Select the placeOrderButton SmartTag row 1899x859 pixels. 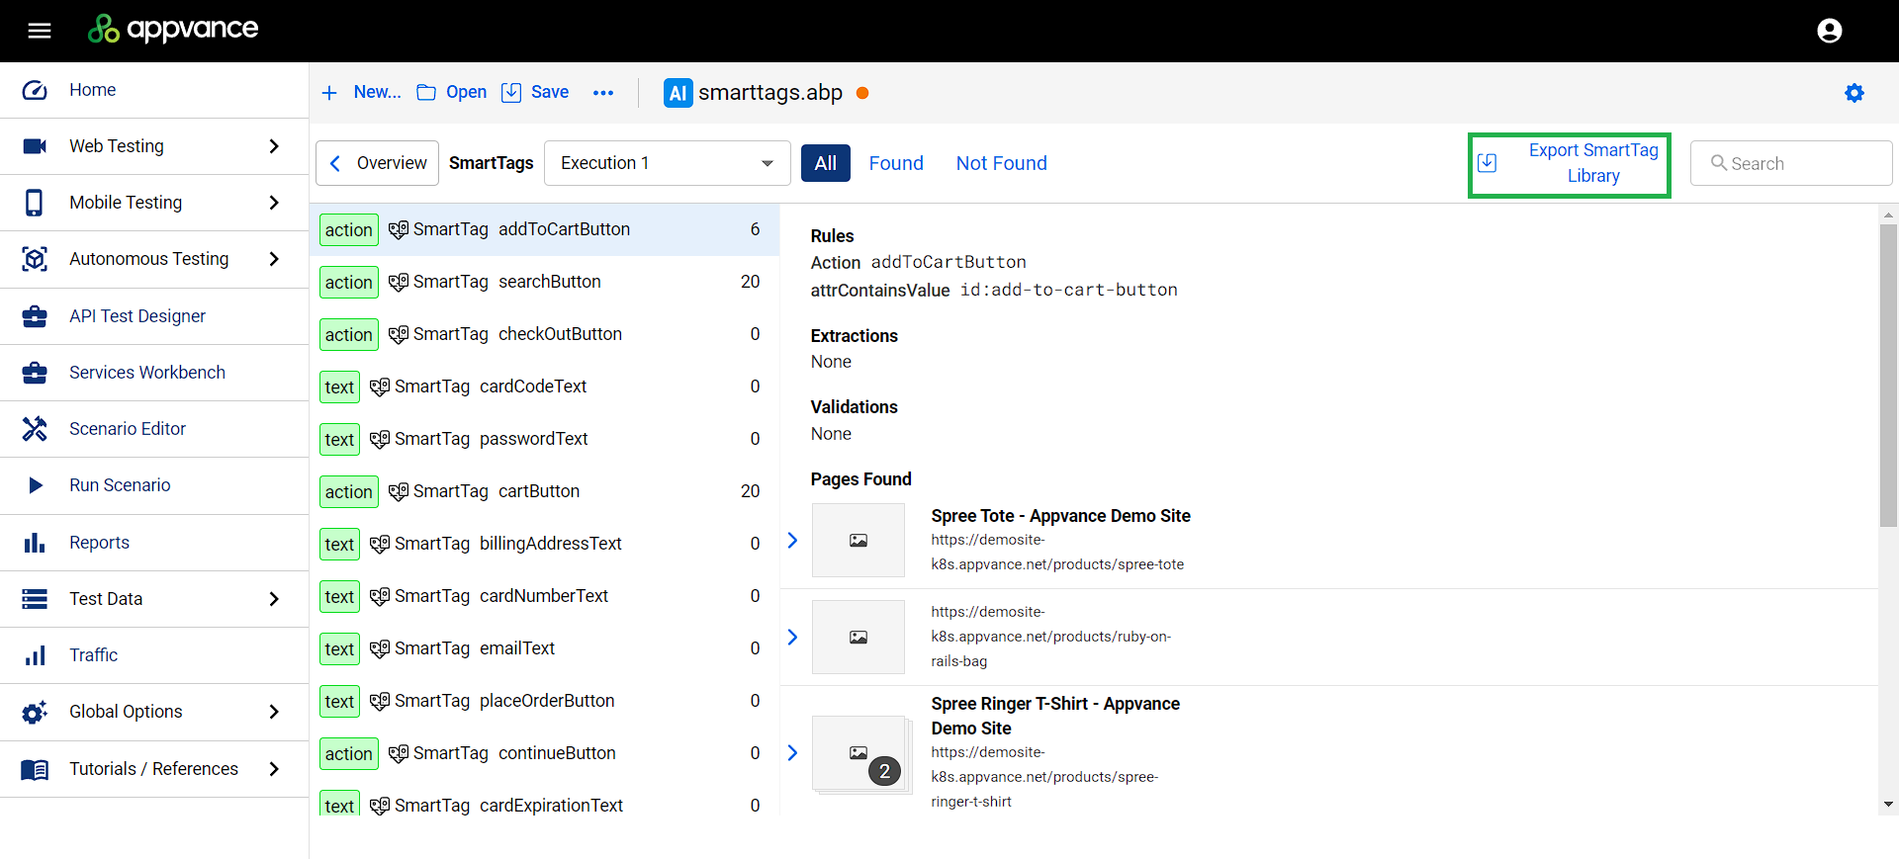544,702
